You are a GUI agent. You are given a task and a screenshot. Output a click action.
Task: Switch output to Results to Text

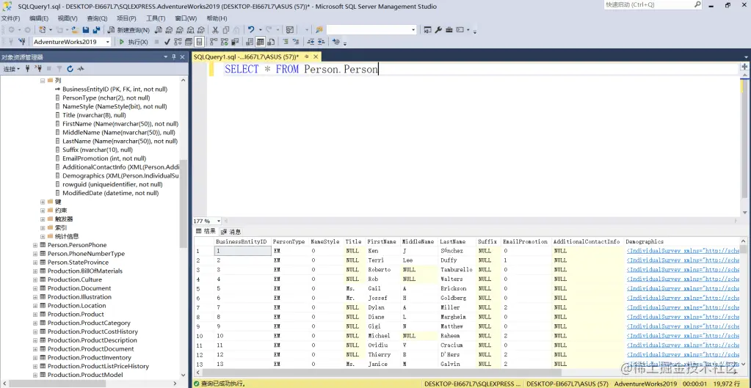(250, 42)
